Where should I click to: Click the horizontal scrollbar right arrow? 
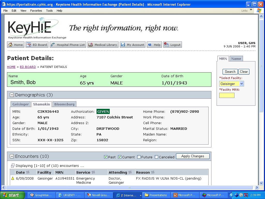(257, 188)
